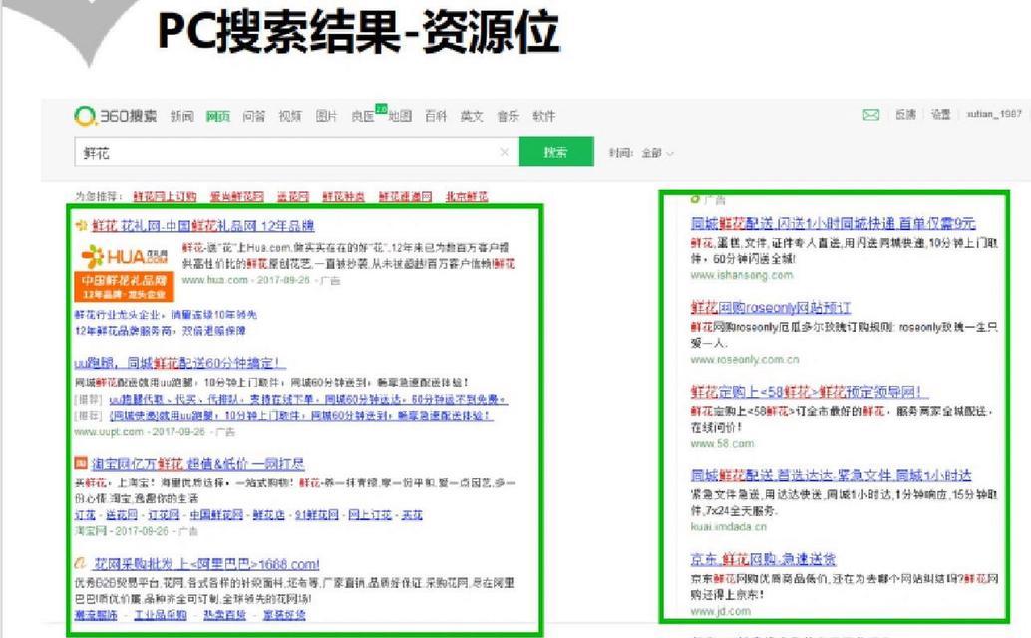1031x638 pixels.
Task: Open right ad 鲜花定购上<58鲜花>
Action: [809, 392]
